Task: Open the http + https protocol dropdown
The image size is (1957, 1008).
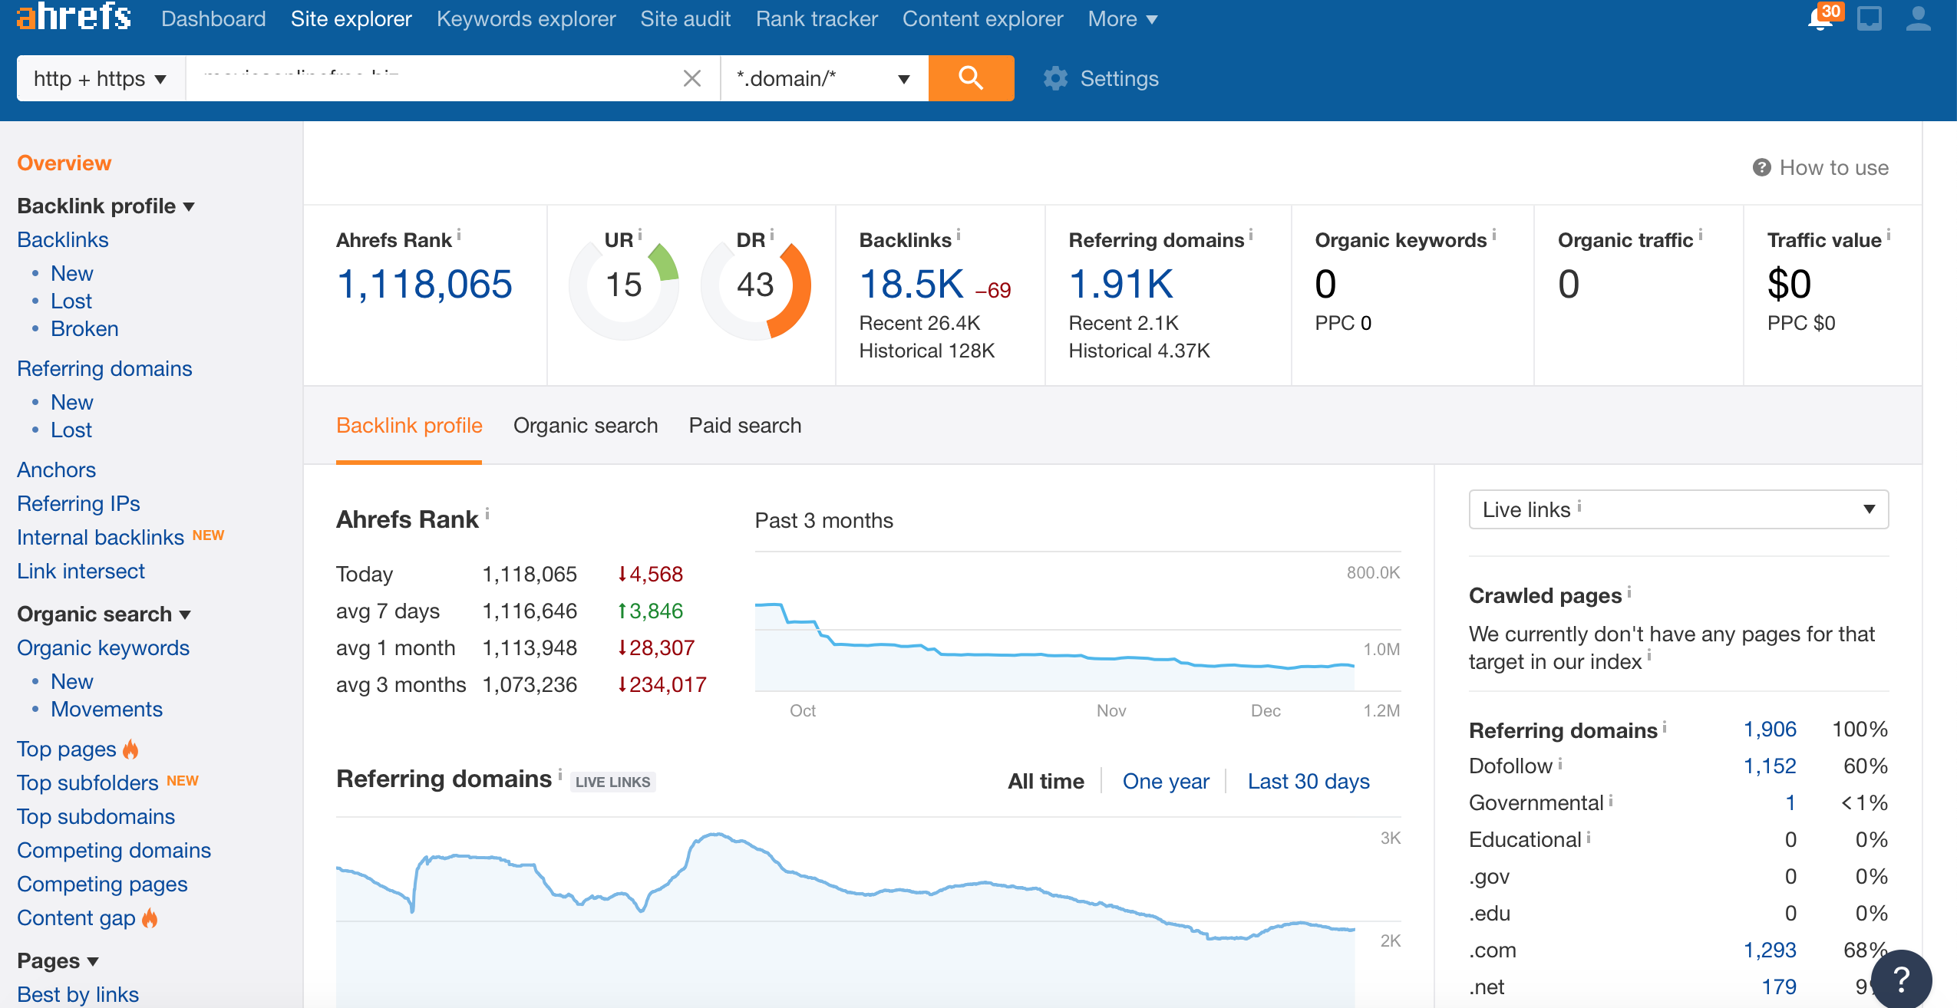Action: [x=101, y=78]
